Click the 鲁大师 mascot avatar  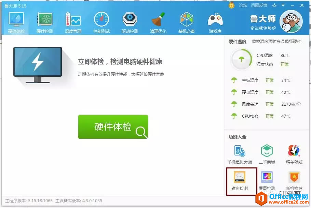[291, 21]
